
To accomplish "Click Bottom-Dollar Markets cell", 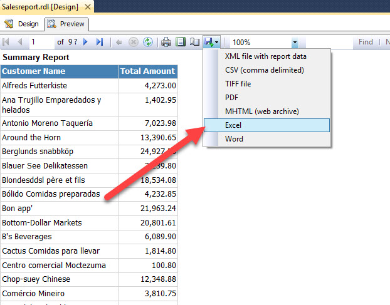I will pos(60,223).
